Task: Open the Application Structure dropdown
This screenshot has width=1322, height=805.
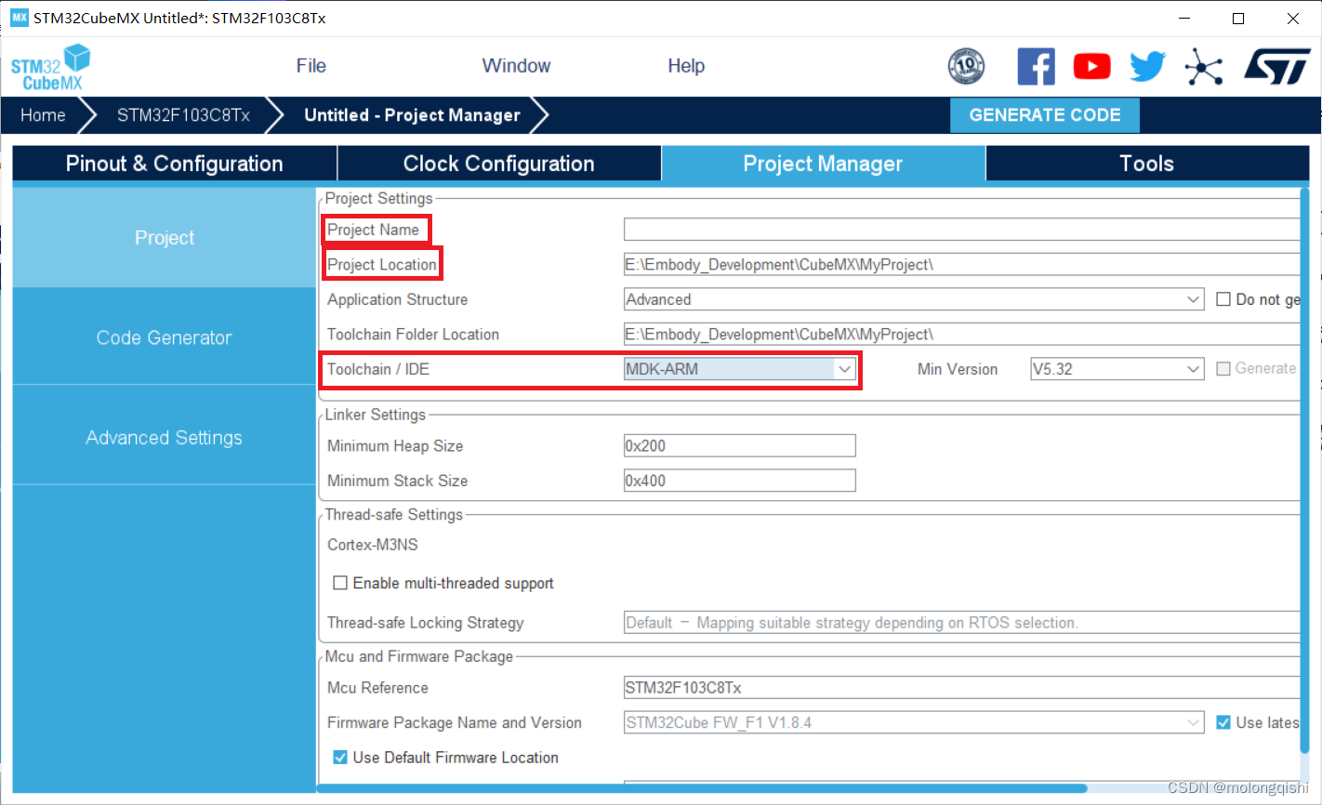Action: (914, 299)
